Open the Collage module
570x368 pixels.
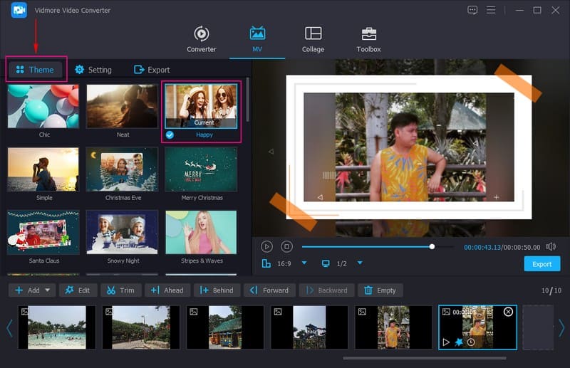coord(313,39)
